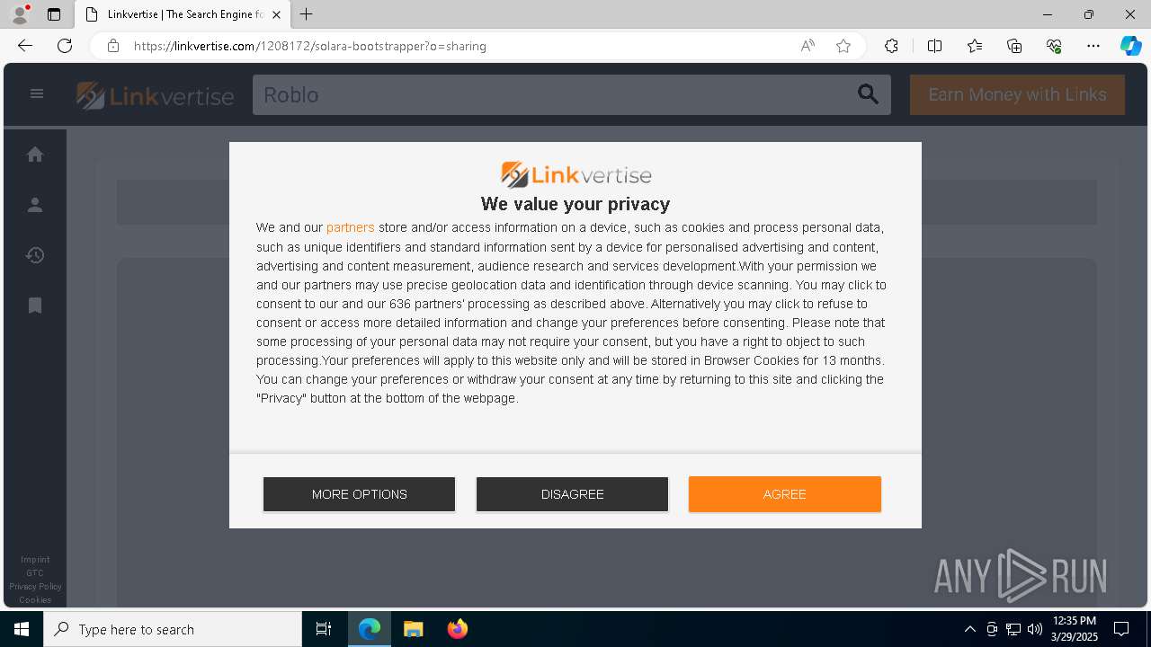Go to the Home sidebar icon
1151x647 pixels.
click(x=35, y=155)
